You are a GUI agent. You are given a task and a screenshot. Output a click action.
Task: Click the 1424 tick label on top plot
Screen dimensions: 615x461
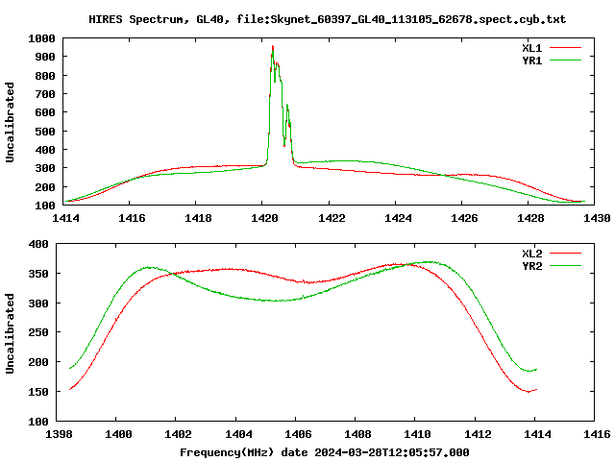pos(398,218)
